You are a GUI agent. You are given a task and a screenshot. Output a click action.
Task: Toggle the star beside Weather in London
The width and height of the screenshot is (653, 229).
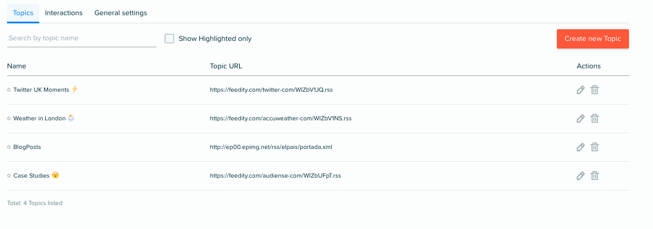9,118
